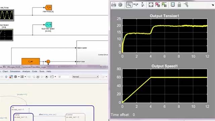Viewport: 215px width, 121px height.
Task: Click the simulation stop time field
Action: [x=63, y=77]
